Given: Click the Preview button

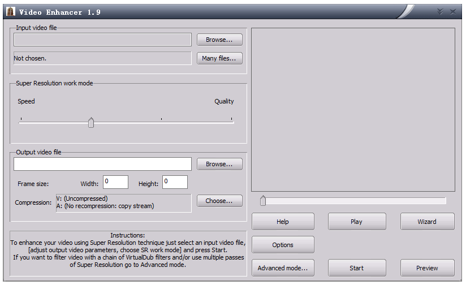Looking at the screenshot, I should [x=428, y=268].
